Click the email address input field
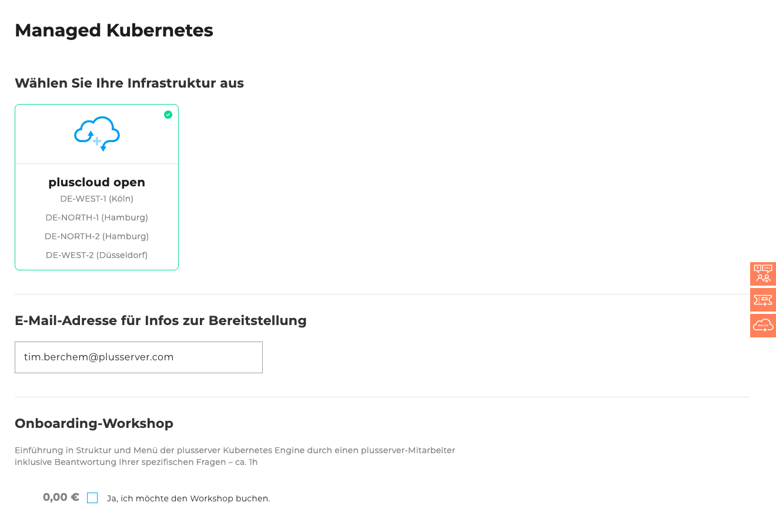 139,357
